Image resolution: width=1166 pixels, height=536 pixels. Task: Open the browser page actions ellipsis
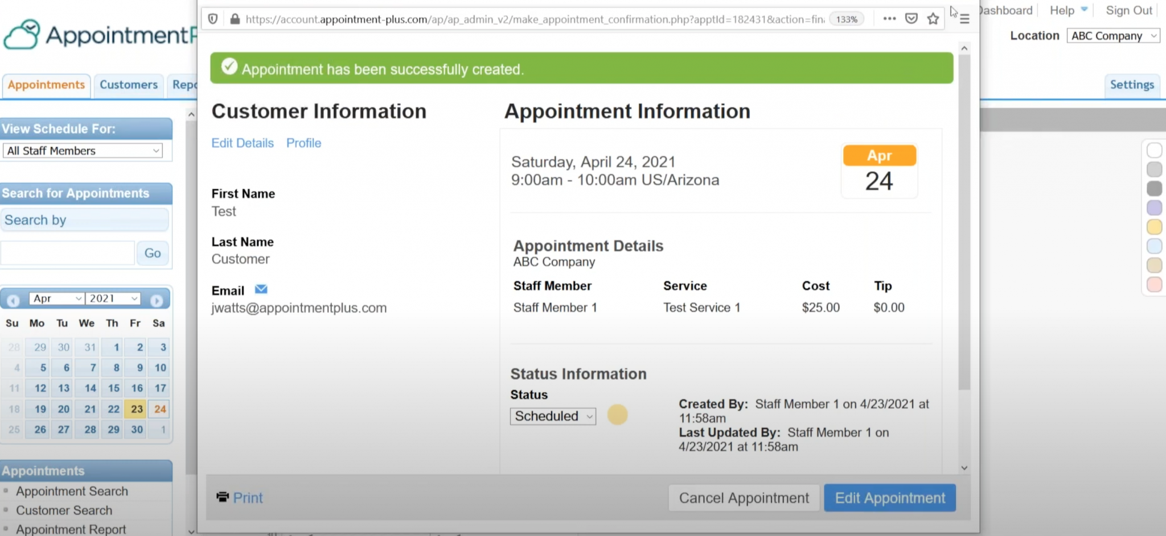coord(889,19)
